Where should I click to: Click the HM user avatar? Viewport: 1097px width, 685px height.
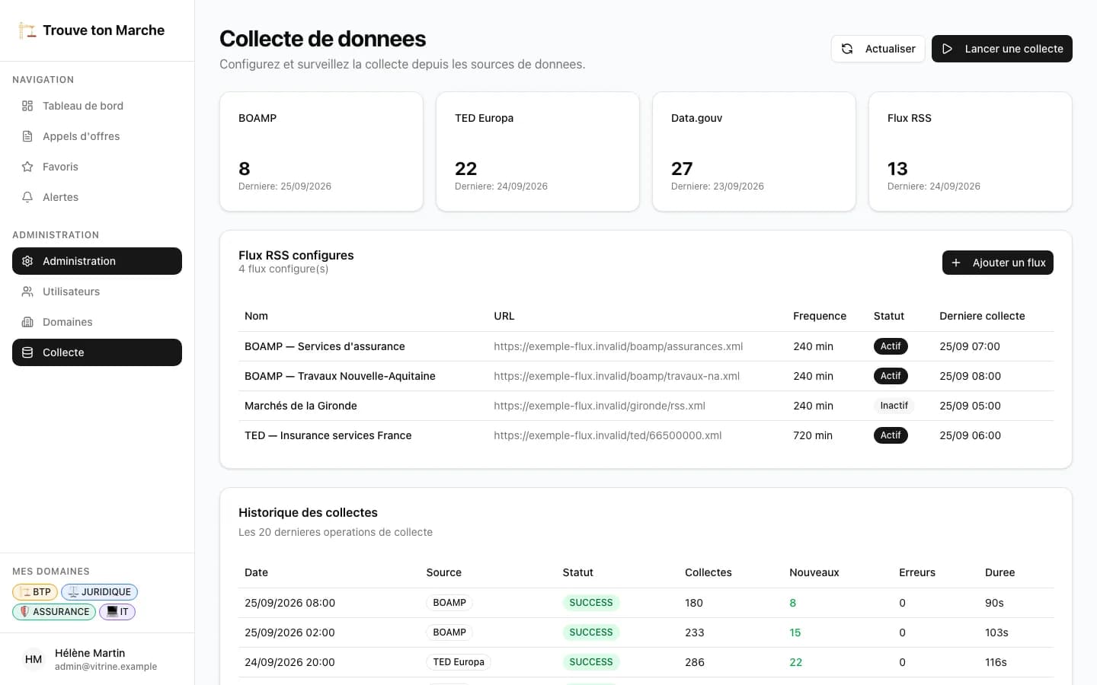click(x=34, y=659)
